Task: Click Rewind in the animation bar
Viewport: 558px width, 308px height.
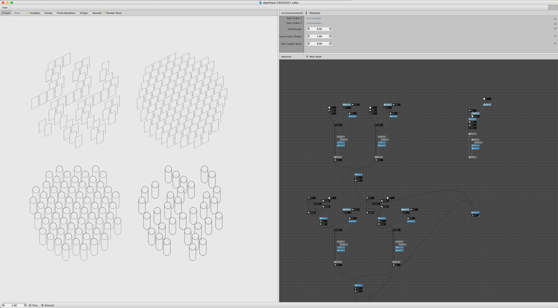Action: coord(47,305)
